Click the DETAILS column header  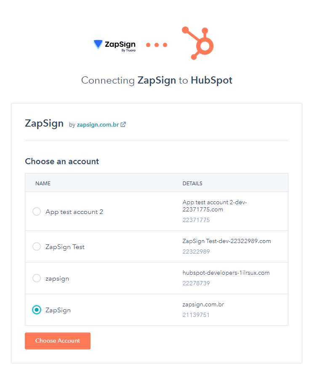[192, 183]
